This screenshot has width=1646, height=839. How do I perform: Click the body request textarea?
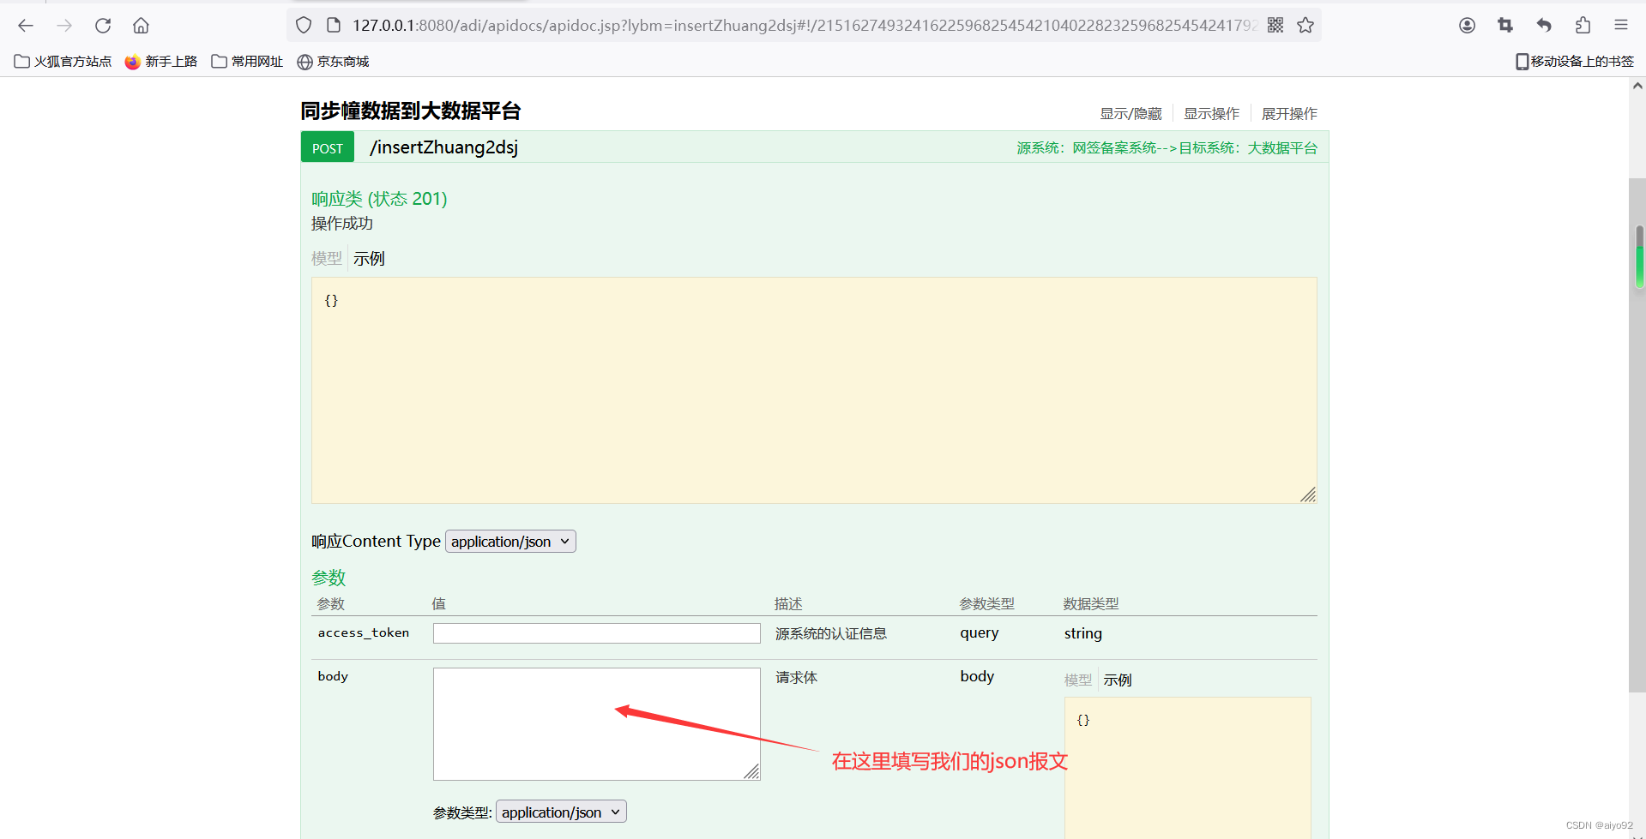tap(597, 724)
